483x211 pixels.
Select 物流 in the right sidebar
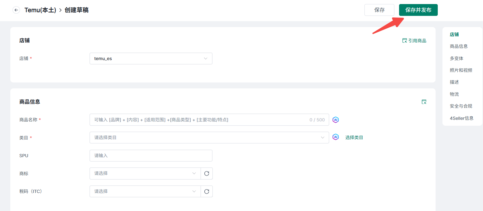coord(454,94)
